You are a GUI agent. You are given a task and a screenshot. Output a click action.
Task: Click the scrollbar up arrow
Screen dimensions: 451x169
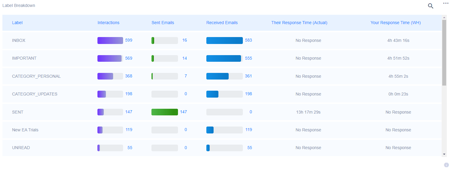click(x=444, y=17)
